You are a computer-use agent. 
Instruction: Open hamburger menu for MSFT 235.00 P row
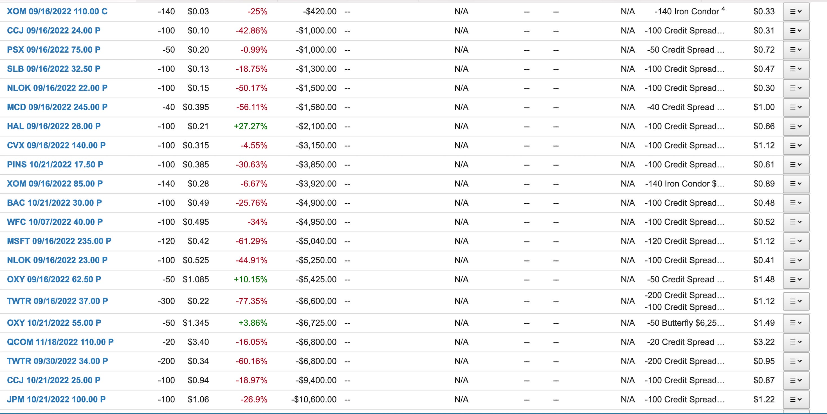[796, 241]
